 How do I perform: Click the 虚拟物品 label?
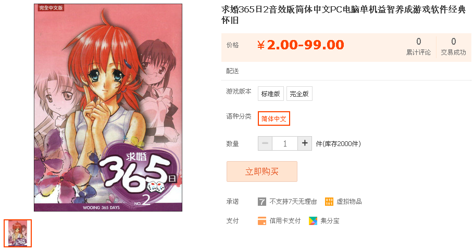[349, 202]
